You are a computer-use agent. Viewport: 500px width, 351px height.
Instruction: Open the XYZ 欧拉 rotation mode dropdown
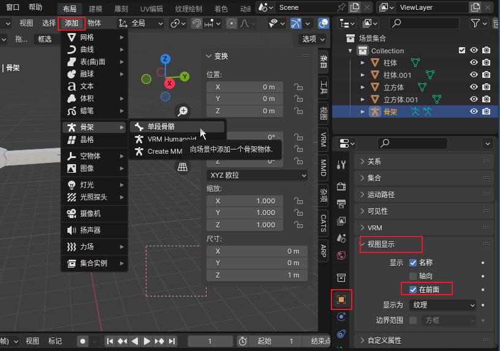pyautogui.click(x=257, y=175)
